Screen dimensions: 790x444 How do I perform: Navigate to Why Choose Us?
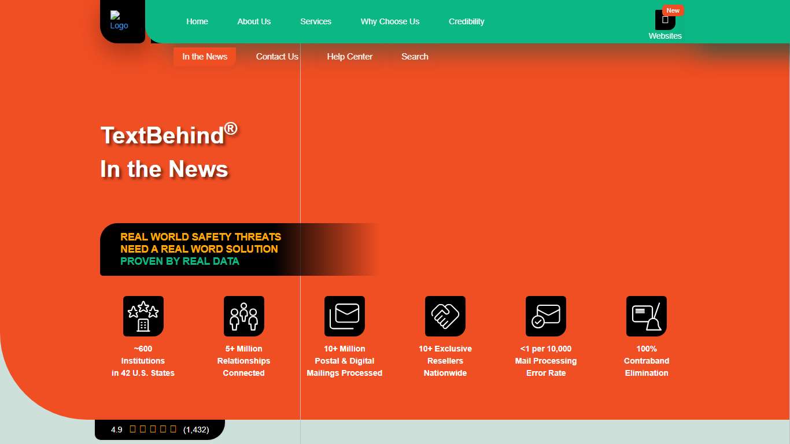(390, 21)
